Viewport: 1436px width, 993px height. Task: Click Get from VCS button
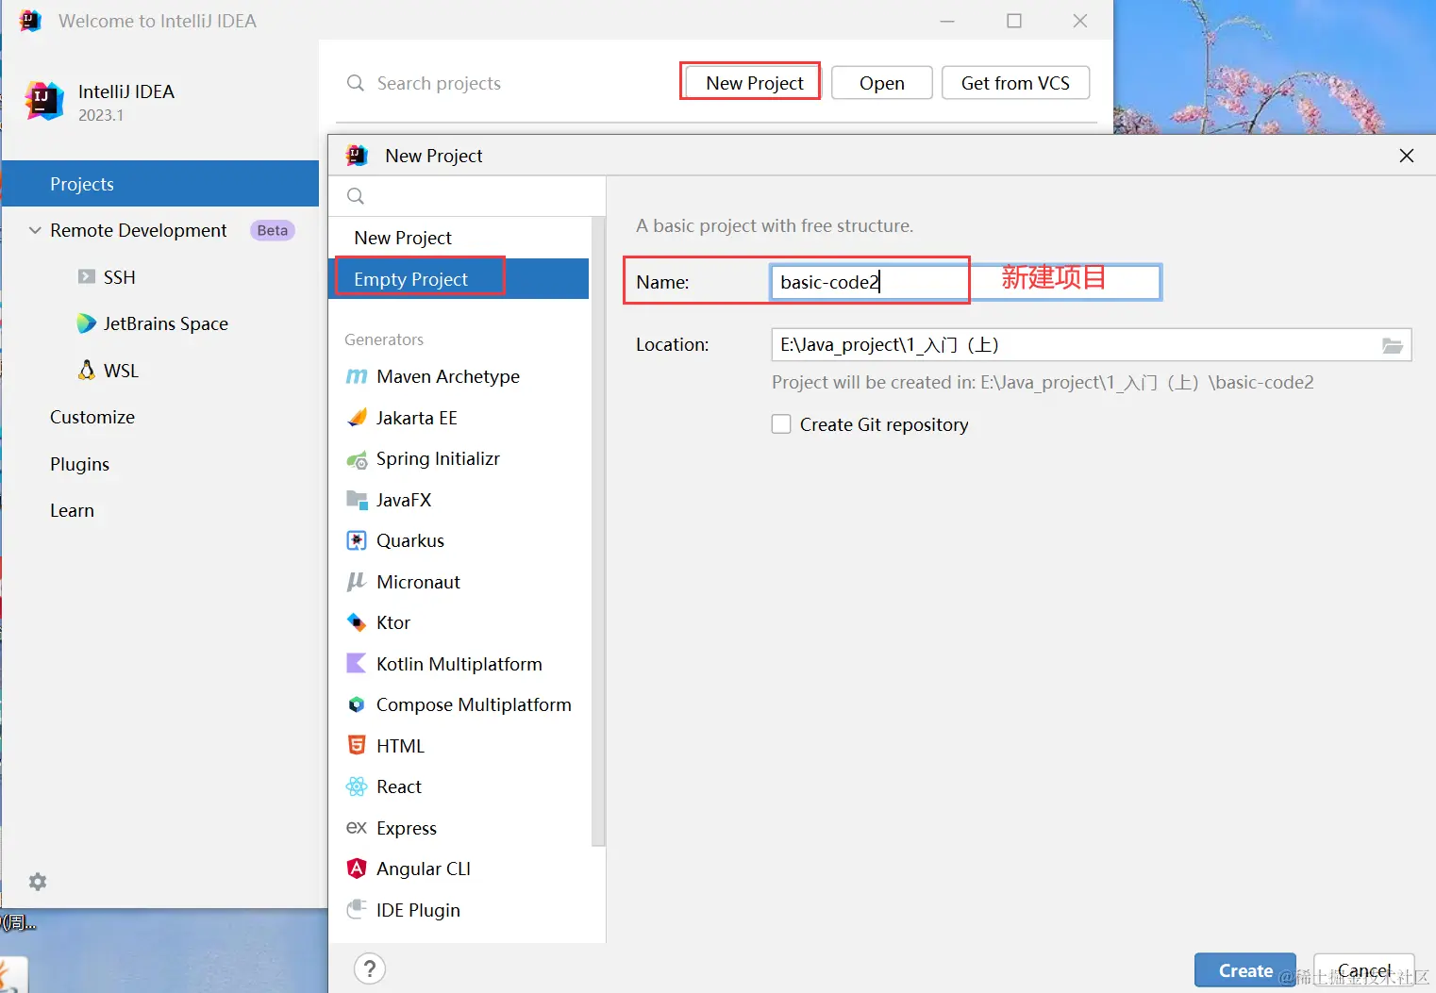coord(1015,83)
